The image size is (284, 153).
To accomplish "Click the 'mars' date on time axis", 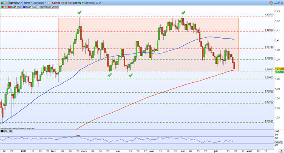I will (84, 151).
